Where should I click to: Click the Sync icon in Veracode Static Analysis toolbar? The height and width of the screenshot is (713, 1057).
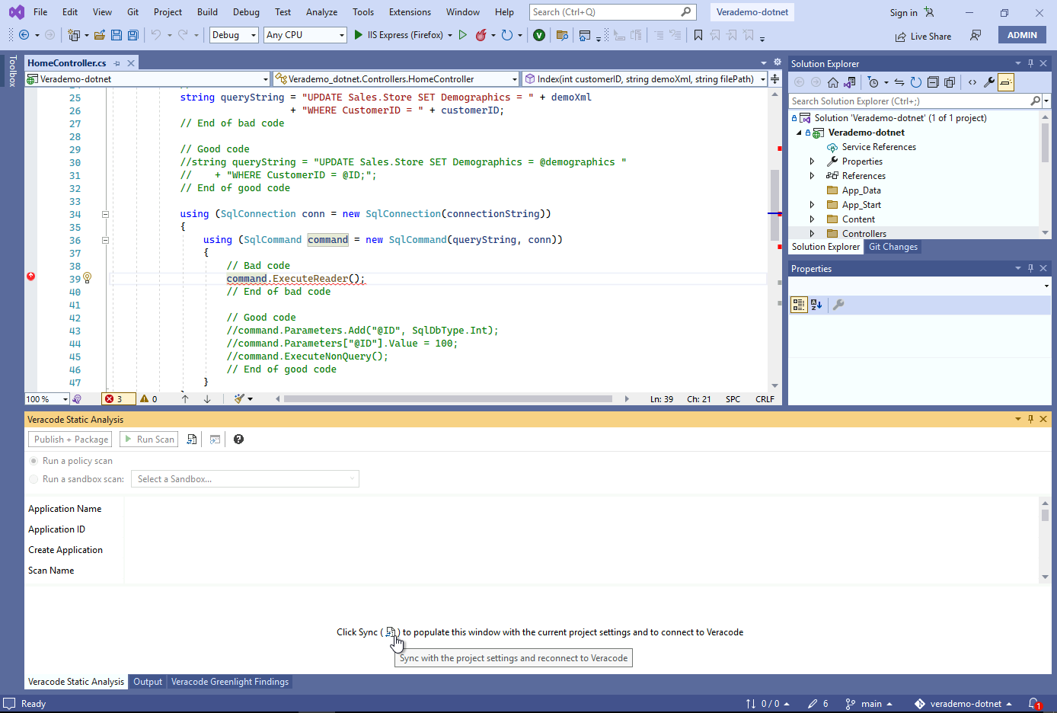click(192, 440)
